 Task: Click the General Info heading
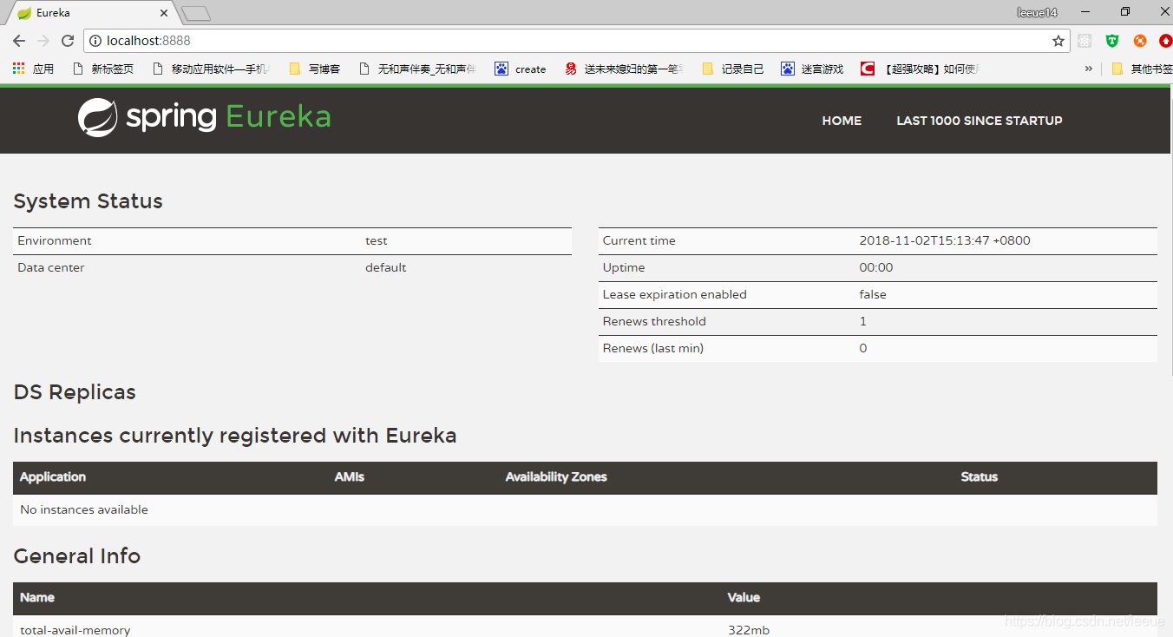point(77,556)
